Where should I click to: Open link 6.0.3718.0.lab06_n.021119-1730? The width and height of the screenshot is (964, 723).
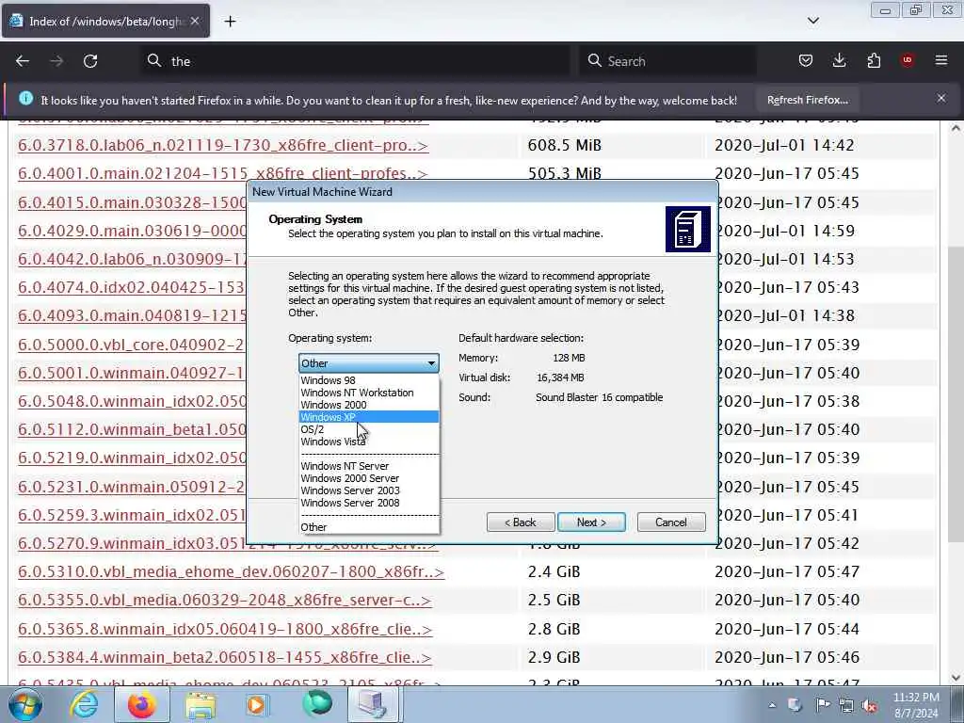pos(222,145)
